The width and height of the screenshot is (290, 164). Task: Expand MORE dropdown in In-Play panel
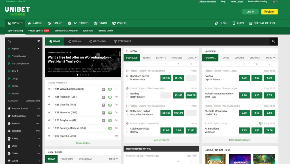pos(192,58)
